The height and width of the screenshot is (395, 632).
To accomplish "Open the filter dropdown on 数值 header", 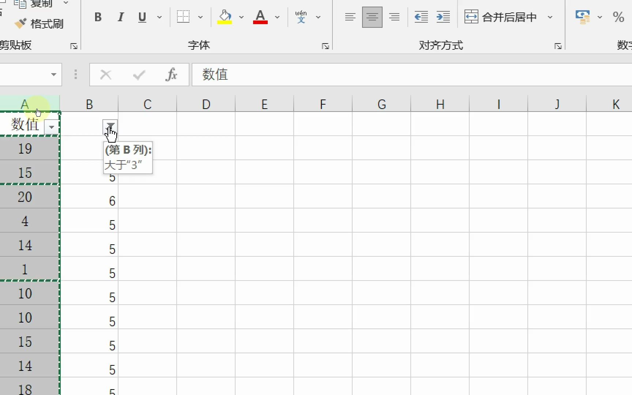I will pos(51,127).
